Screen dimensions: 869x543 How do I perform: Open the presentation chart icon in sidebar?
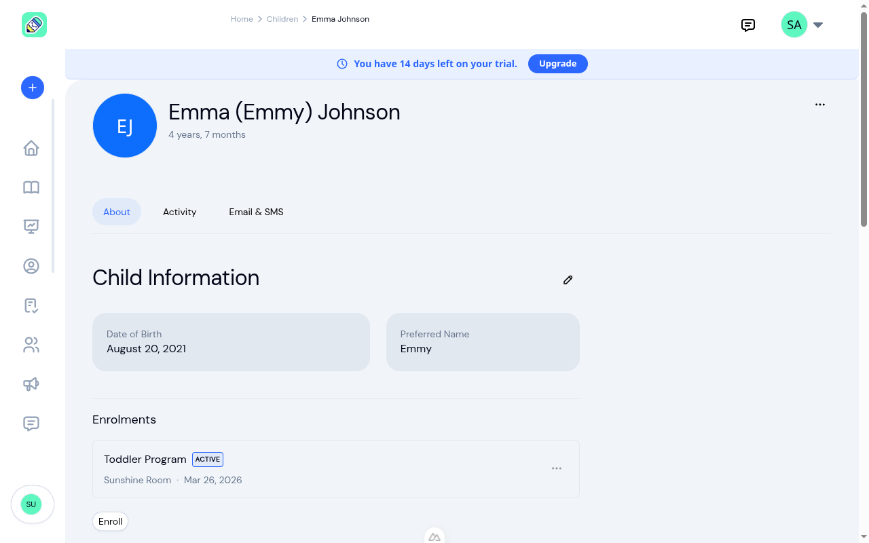(31, 227)
